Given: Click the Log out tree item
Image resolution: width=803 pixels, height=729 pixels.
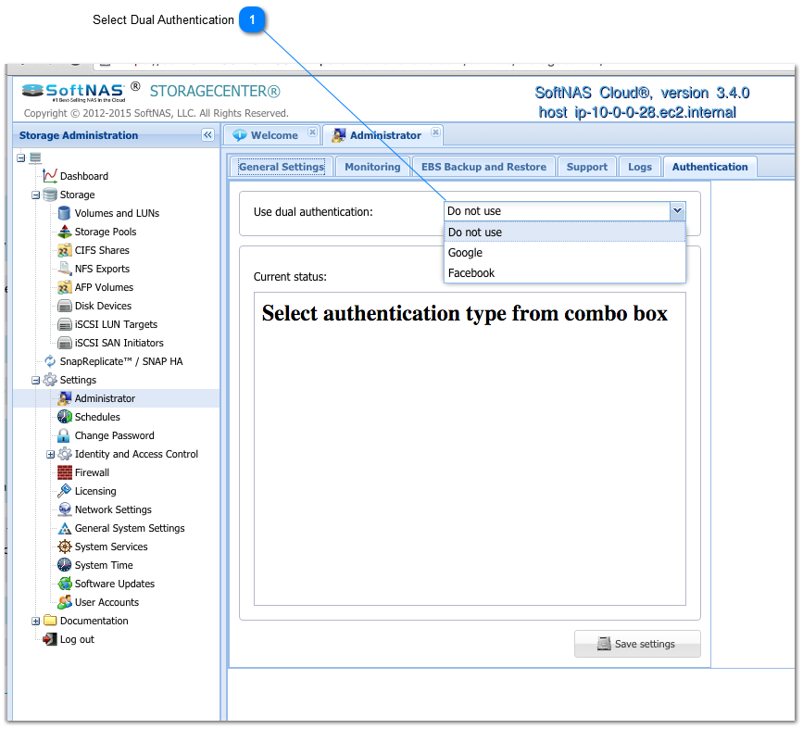Looking at the screenshot, I should pyautogui.click(x=77, y=639).
